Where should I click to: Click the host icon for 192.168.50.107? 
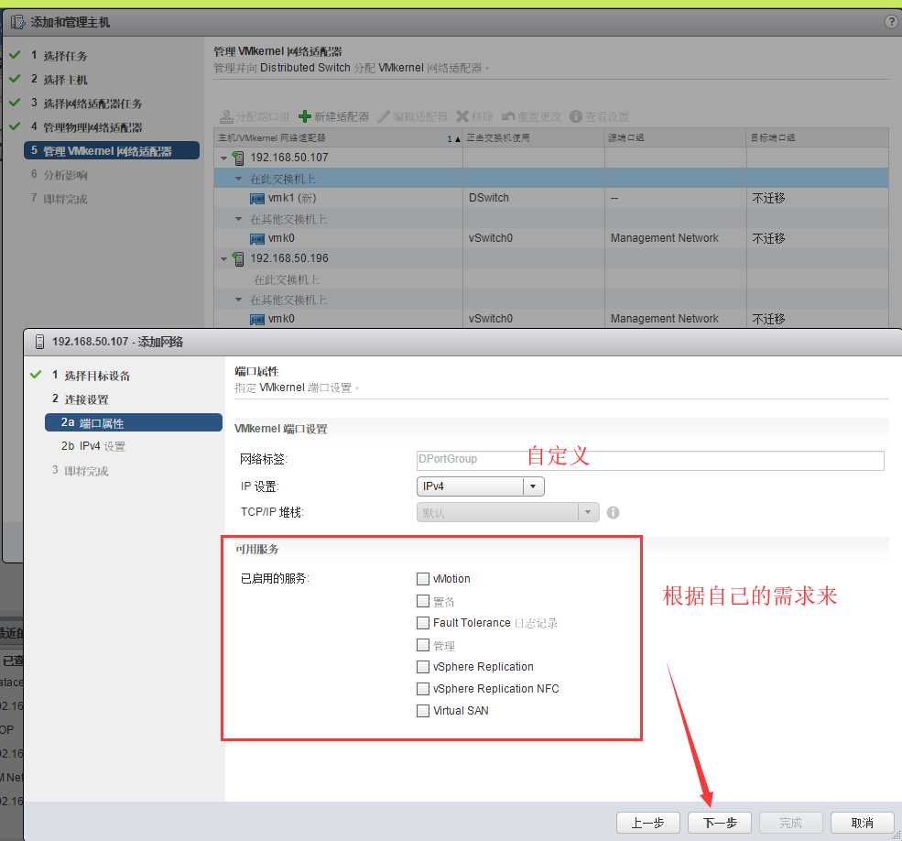point(238,158)
